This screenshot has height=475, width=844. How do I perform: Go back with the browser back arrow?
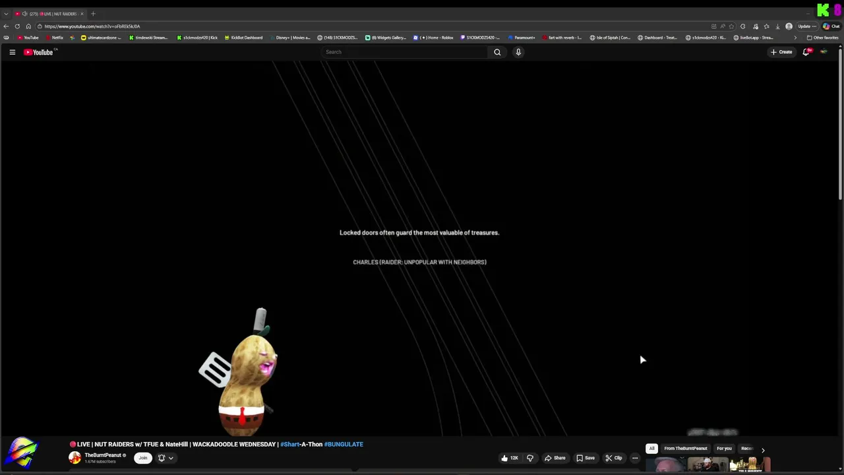[x=6, y=26]
